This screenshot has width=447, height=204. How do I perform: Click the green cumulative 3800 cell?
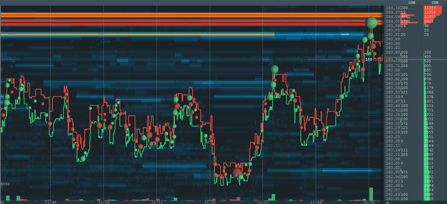click(x=429, y=199)
